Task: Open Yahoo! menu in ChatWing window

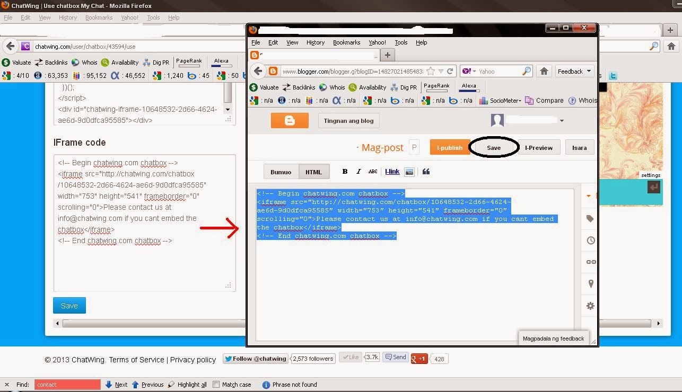Action: (129, 17)
